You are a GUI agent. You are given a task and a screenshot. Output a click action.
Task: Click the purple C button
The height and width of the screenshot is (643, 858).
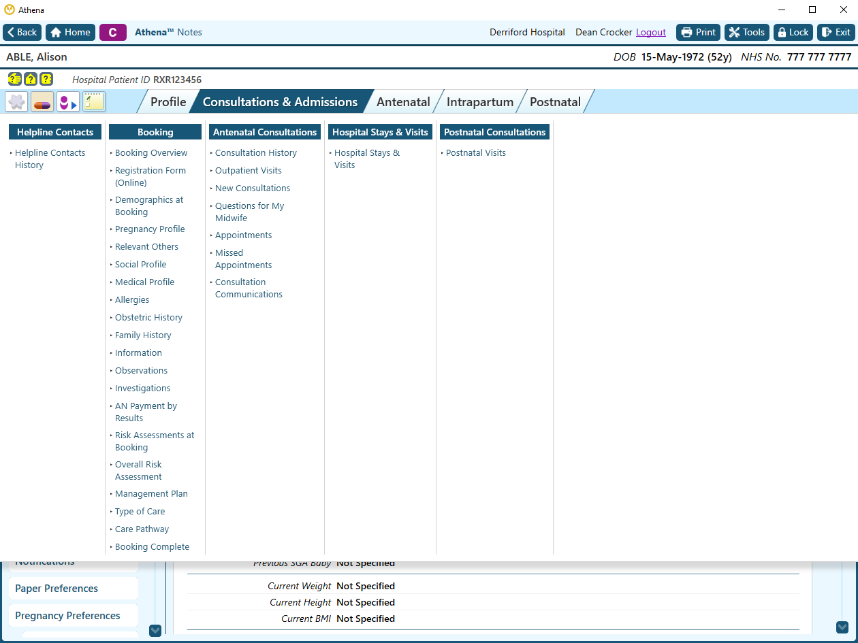coord(113,32)
